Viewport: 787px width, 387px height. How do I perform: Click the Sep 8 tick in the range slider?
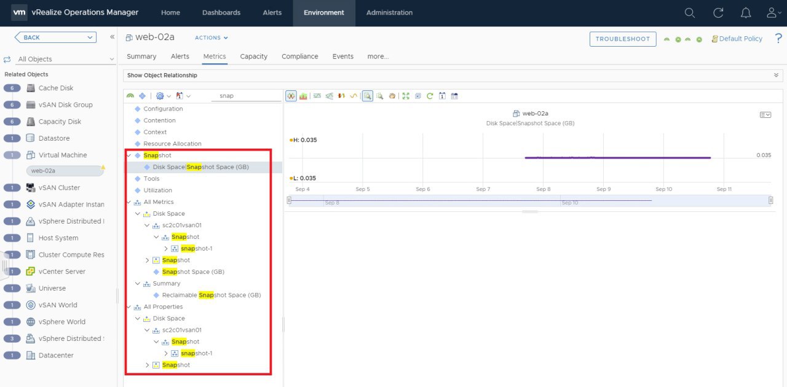coord(332,203)
